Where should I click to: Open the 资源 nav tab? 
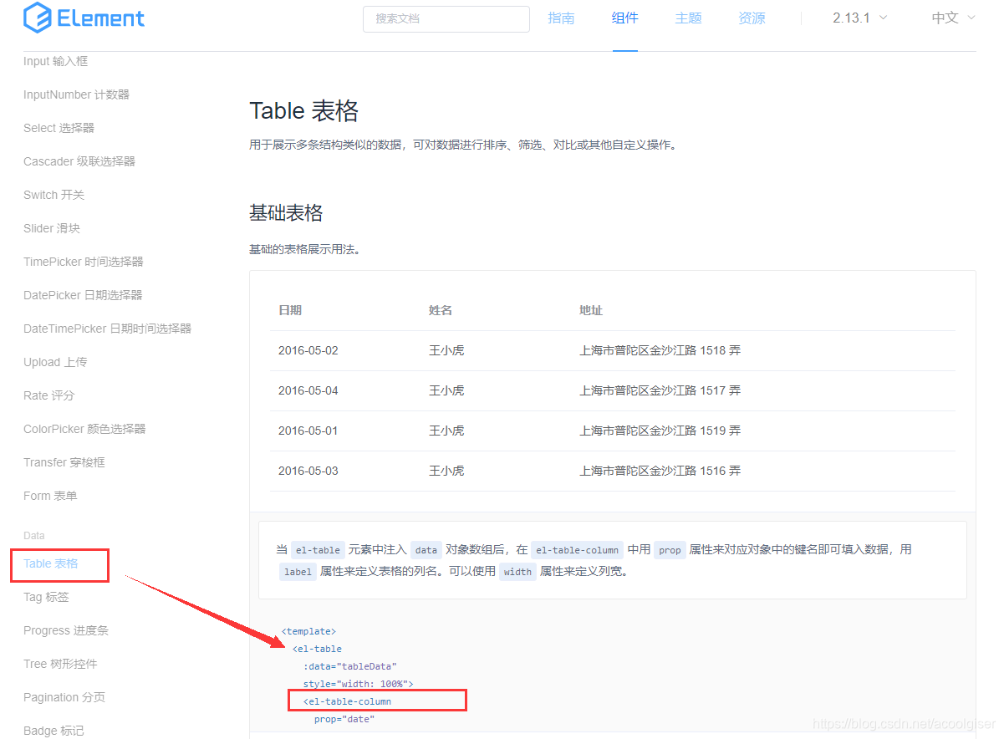(752, 18)
